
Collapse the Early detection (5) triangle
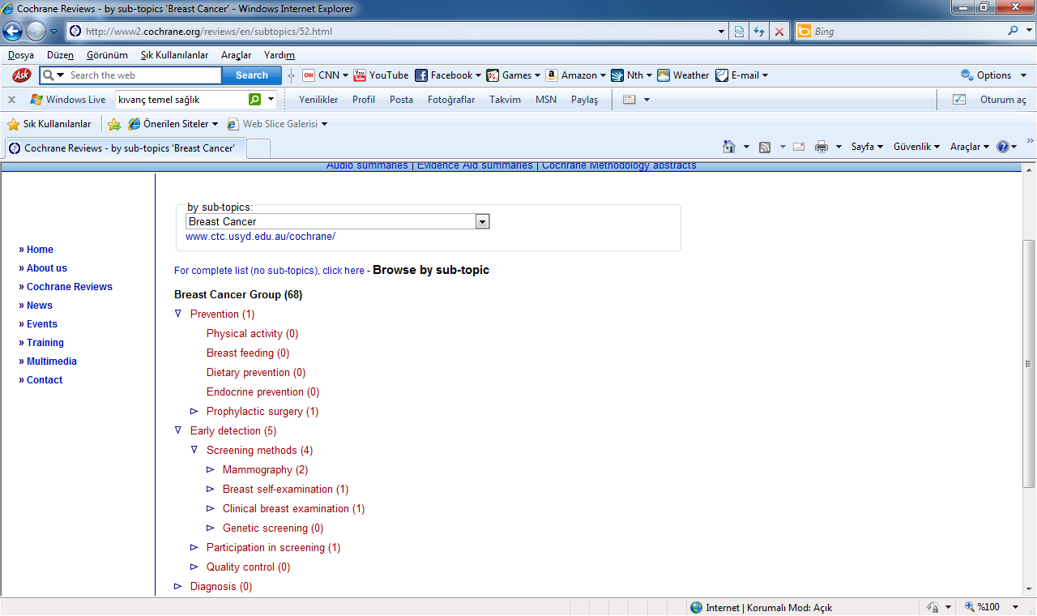pos(178,430)
